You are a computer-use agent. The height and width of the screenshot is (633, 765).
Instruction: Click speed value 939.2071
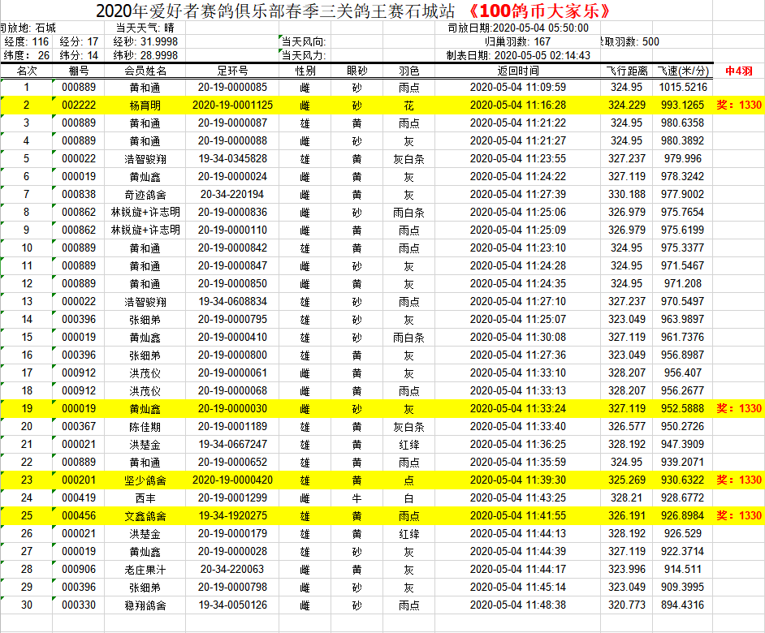click(682, 463)
